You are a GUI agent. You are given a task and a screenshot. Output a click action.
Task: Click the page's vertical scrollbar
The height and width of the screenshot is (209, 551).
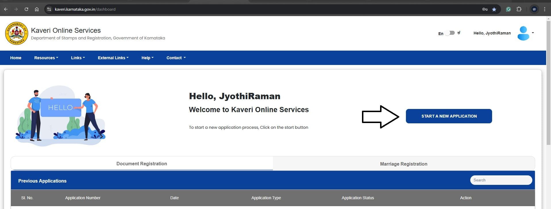(548, 86)
